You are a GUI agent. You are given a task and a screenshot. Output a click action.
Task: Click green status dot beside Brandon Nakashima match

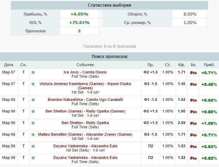(x=33, y=100)
